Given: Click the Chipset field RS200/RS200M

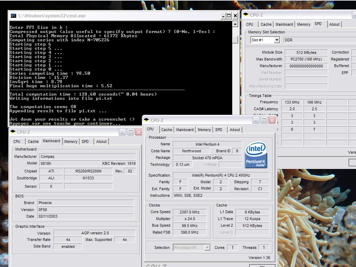Looking at the screenshot, I should (88, 171).
